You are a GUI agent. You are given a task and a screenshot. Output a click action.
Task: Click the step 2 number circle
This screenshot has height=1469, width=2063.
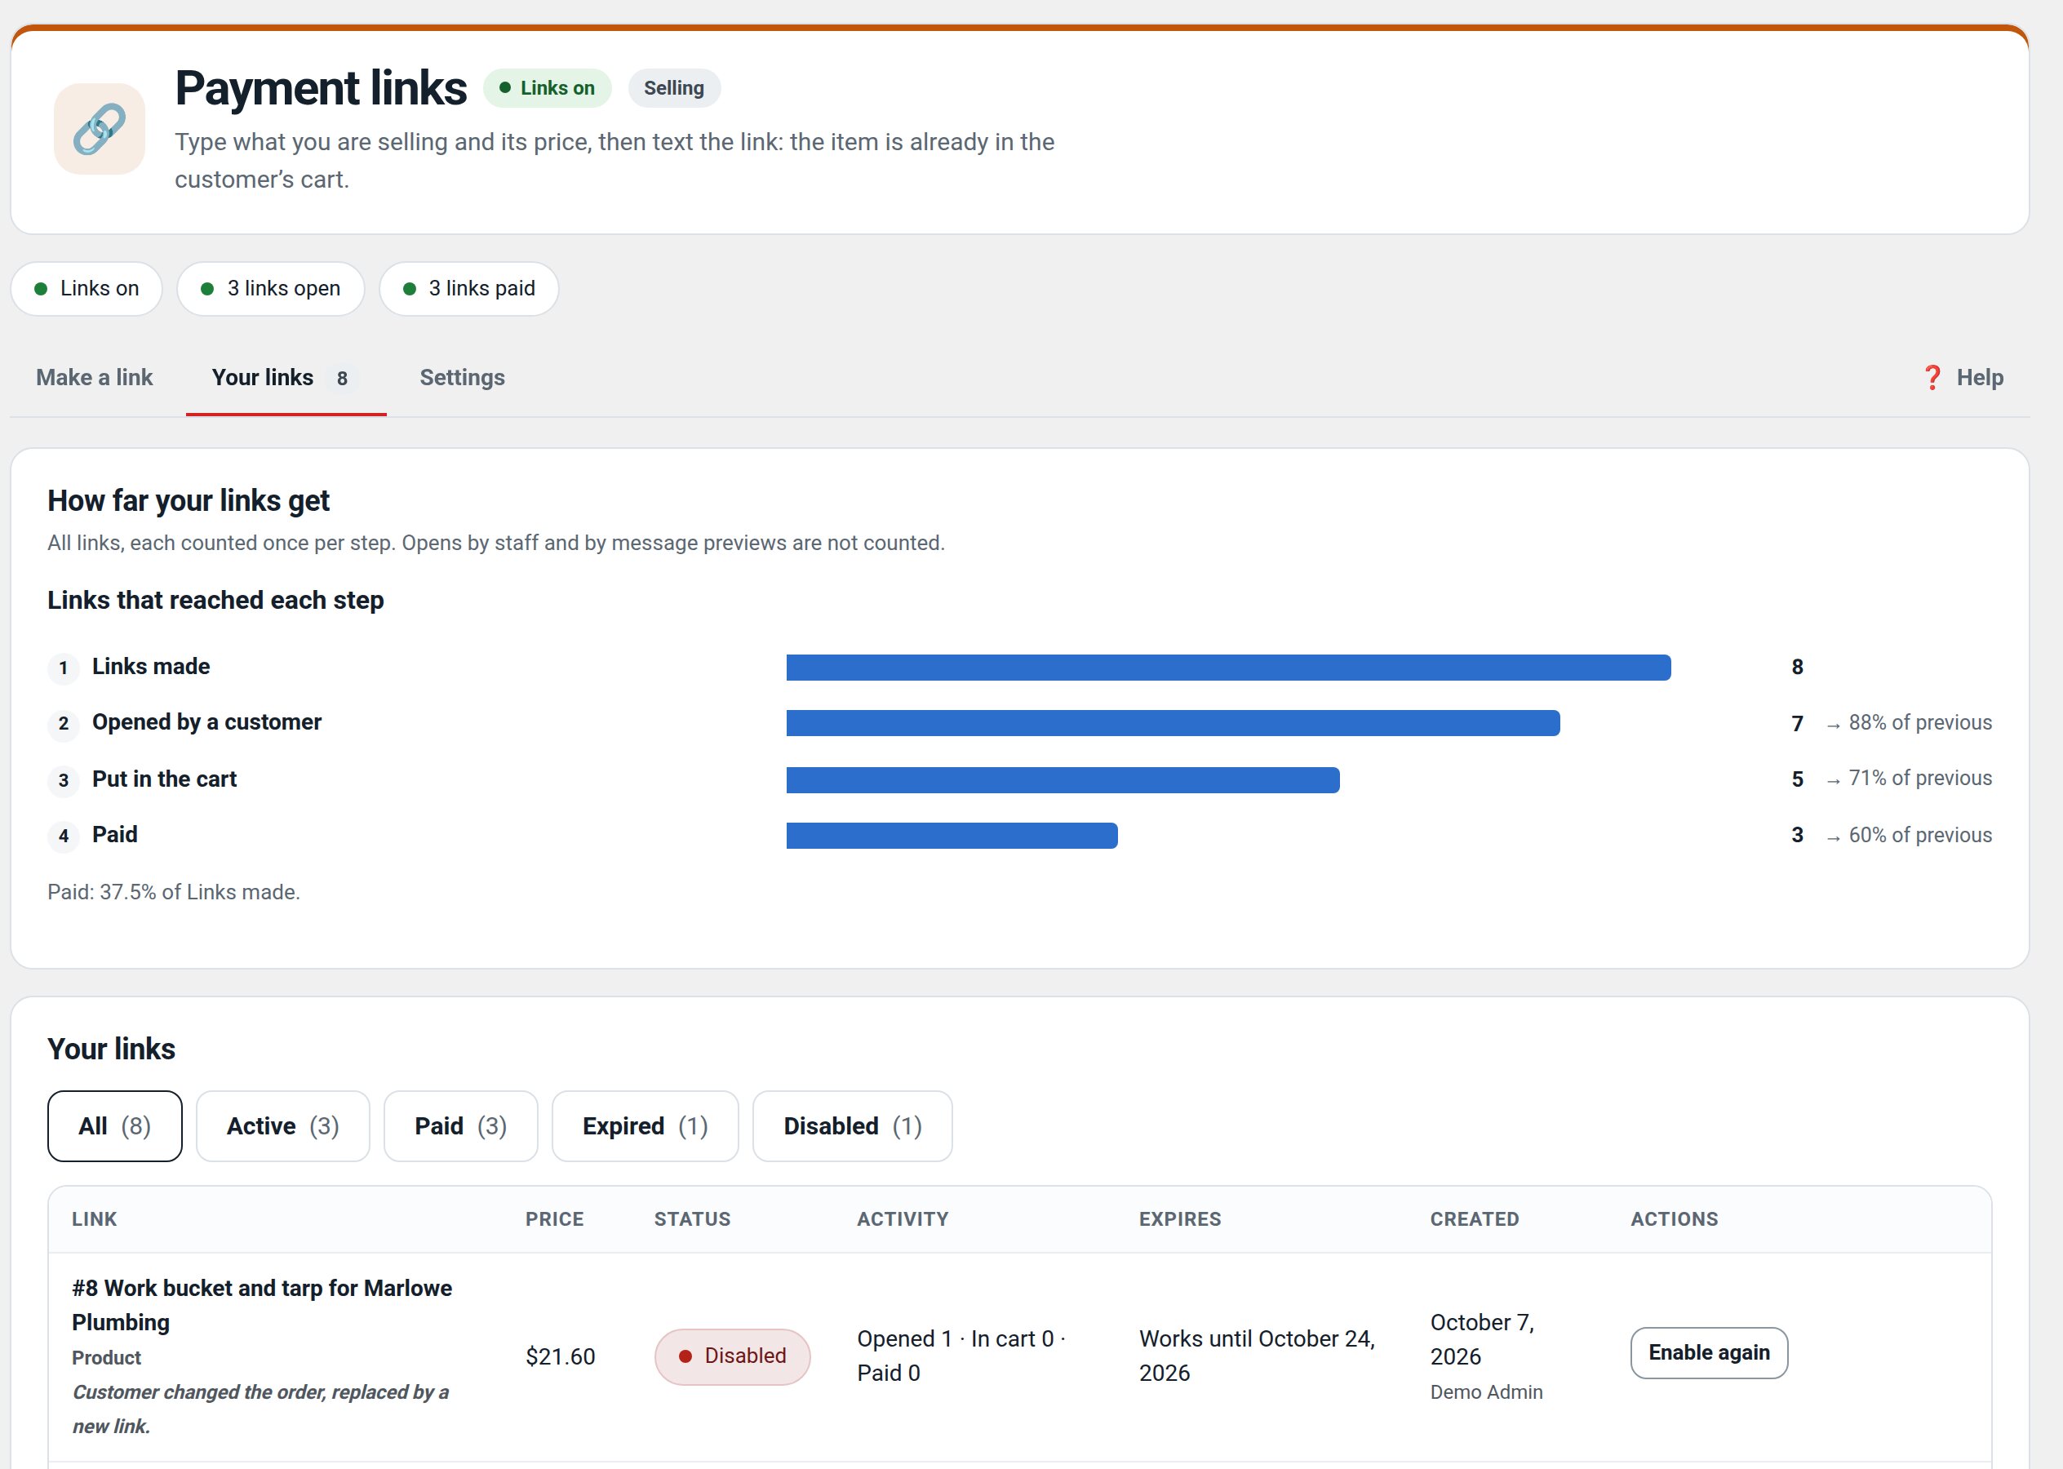point(64,724)
